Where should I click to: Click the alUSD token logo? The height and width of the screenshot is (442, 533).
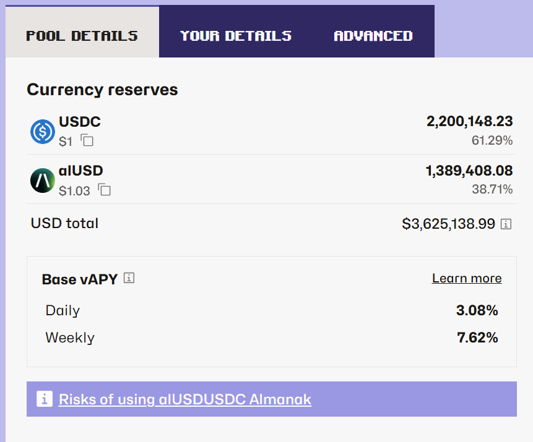tap(43, 181)
